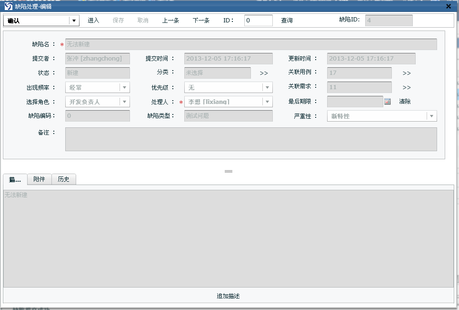Switch to the 附件 tab
The height and width of the screenshot is (310, 459).
[40, 179]
